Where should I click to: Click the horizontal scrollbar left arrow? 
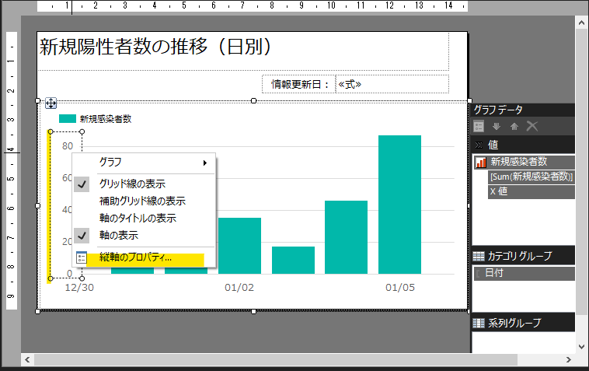click(x=28, y=359)
